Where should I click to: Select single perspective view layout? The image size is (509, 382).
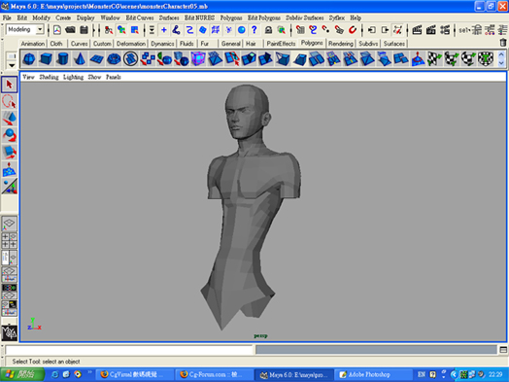tap(9, 224)
